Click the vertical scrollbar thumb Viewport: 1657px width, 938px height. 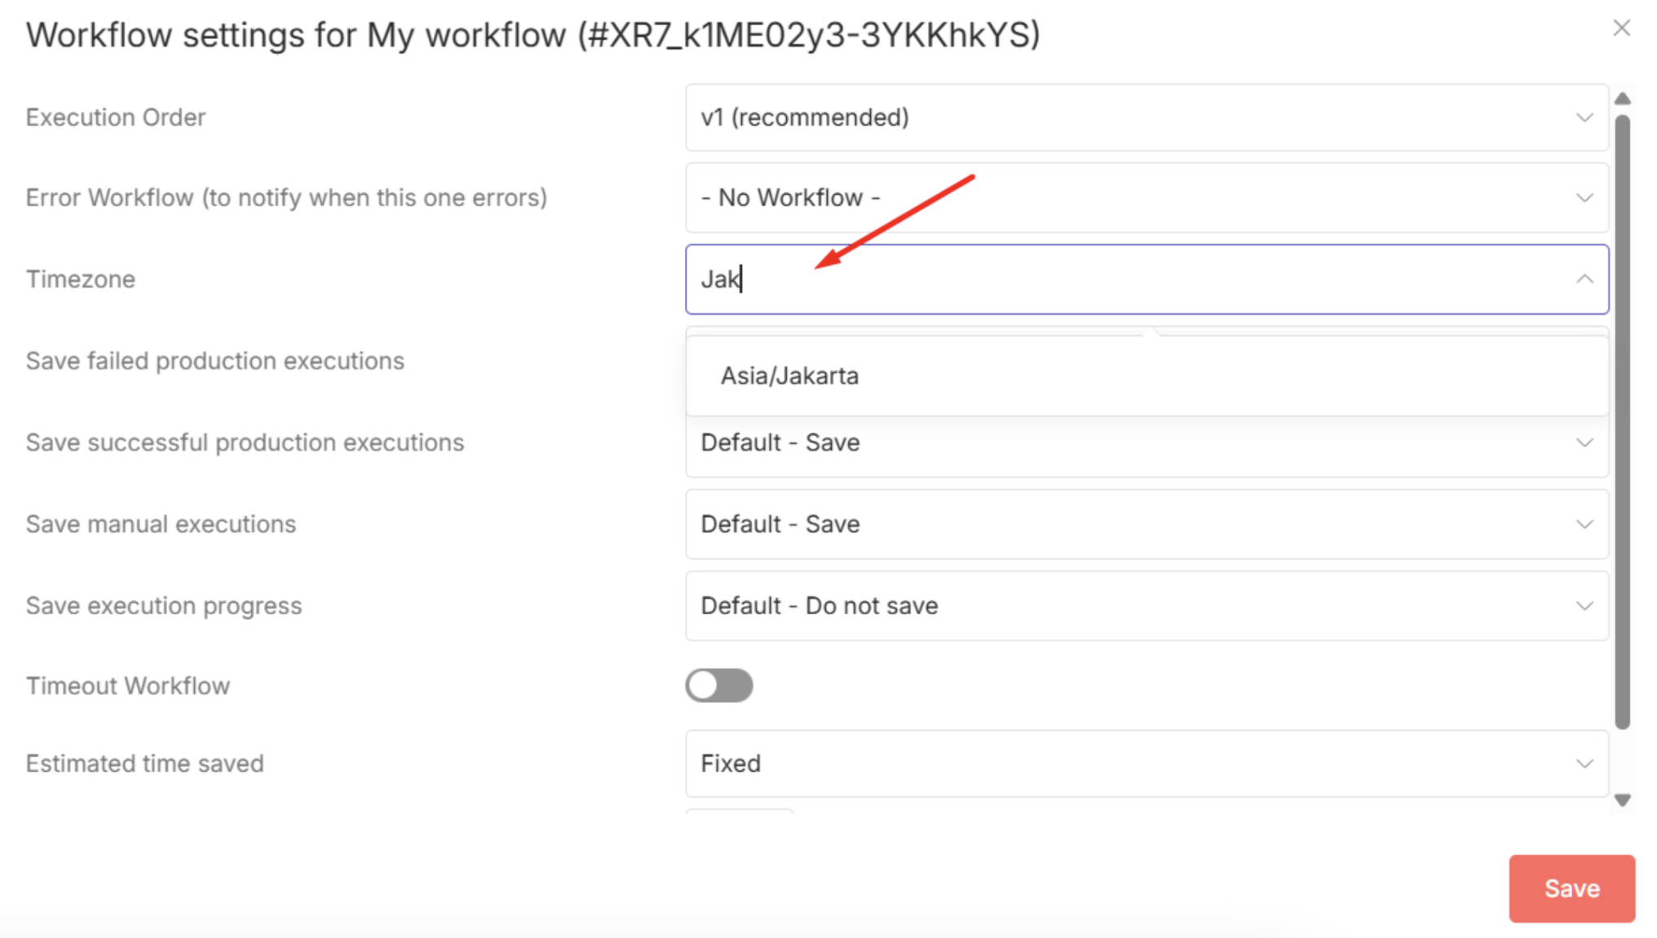pyautogui.click(x=1622, y=422)
